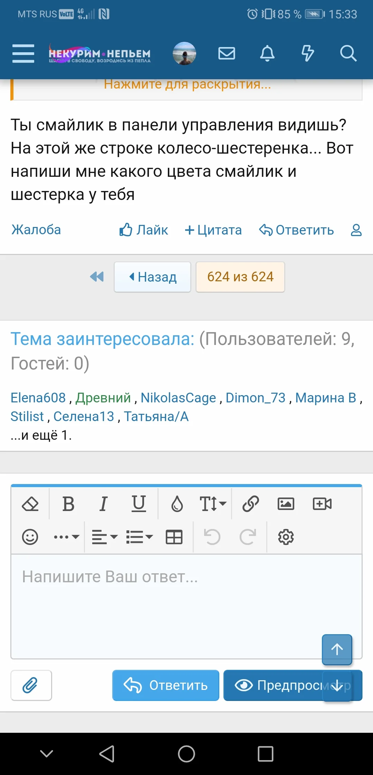Open the lightning bolt what's new icon

pos(308,54)
